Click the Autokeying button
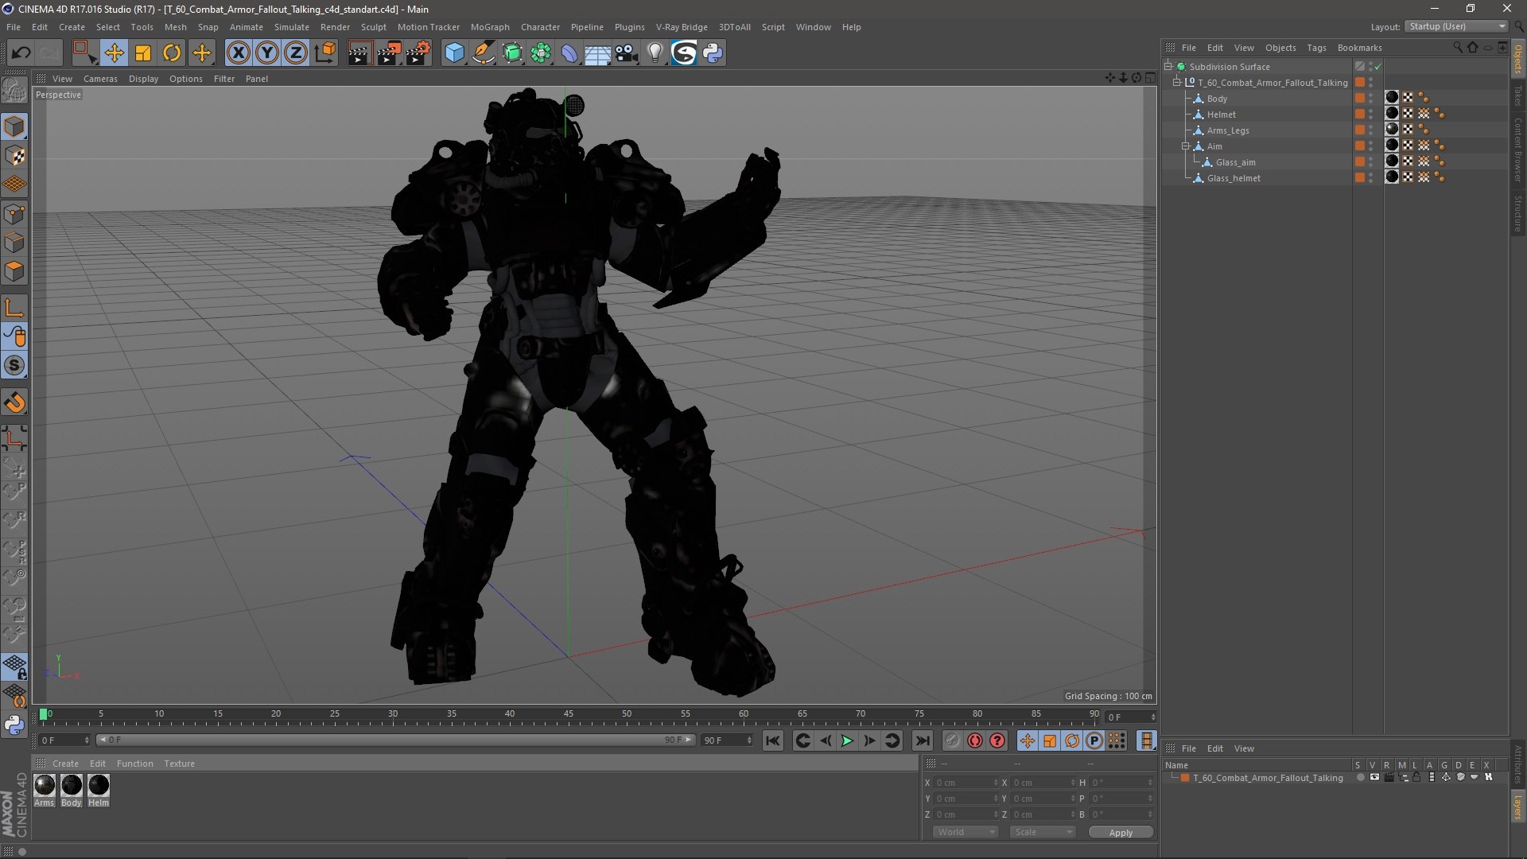The height and width of the screenshot is (859, 1527). [x=975, y=740]
